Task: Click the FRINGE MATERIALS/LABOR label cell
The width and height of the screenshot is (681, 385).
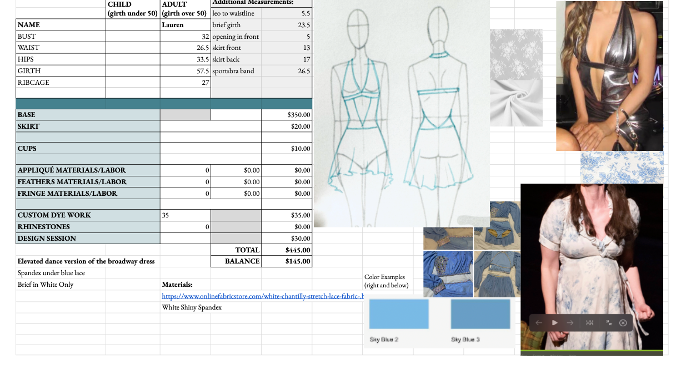Action: (x=88, y=194)
